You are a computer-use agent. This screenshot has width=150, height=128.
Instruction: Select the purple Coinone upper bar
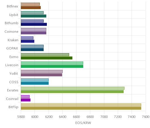click(33, 29)
